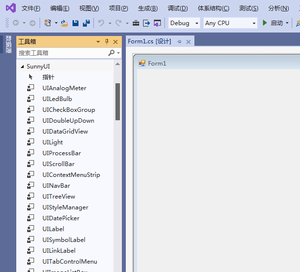Select UIDoubleUpDown control icon
This screenshot has width=300, height=272.
point(31,121)
